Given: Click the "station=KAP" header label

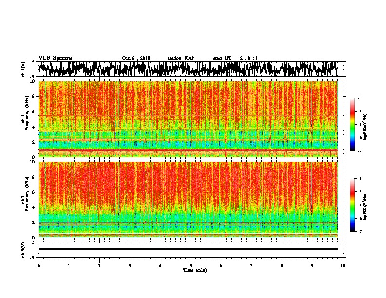Looking at the screenshot, I should click(181, 58).
